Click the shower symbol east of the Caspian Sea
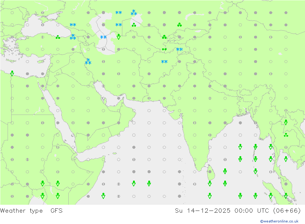Viewport: 305px width, 224px height. coord(118,37)
